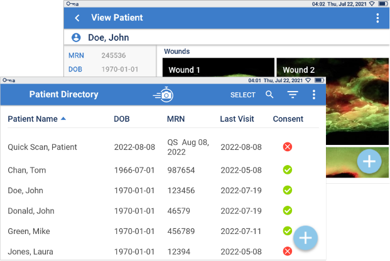390x261 pixels.
Task: Click MRN cell QS Aug 08, 2022
Action: (188, 147)
